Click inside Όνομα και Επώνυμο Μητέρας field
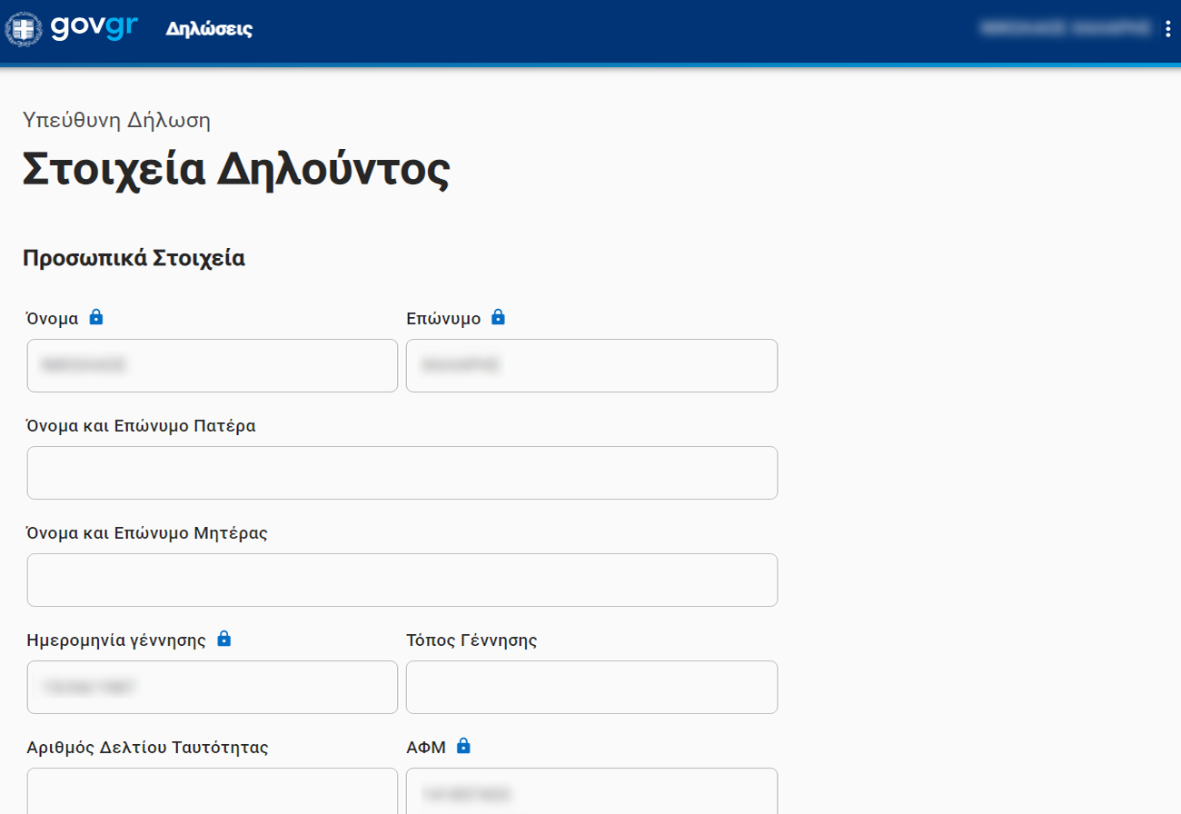Image resolution: width=1181 pixels, height=814 pixels. 402,580
